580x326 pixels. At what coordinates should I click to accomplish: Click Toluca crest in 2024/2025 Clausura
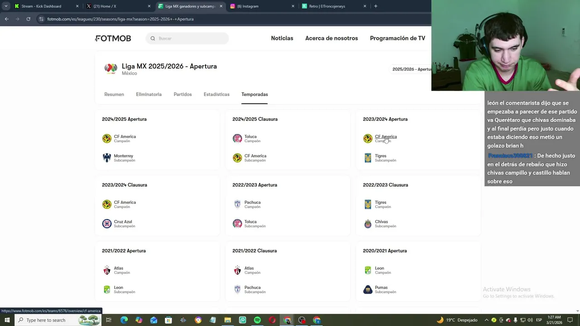coord(237,139)
